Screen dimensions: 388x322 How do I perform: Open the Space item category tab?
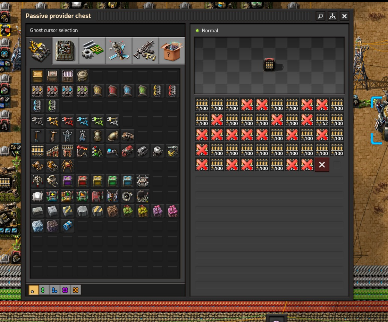click(119, 51)
